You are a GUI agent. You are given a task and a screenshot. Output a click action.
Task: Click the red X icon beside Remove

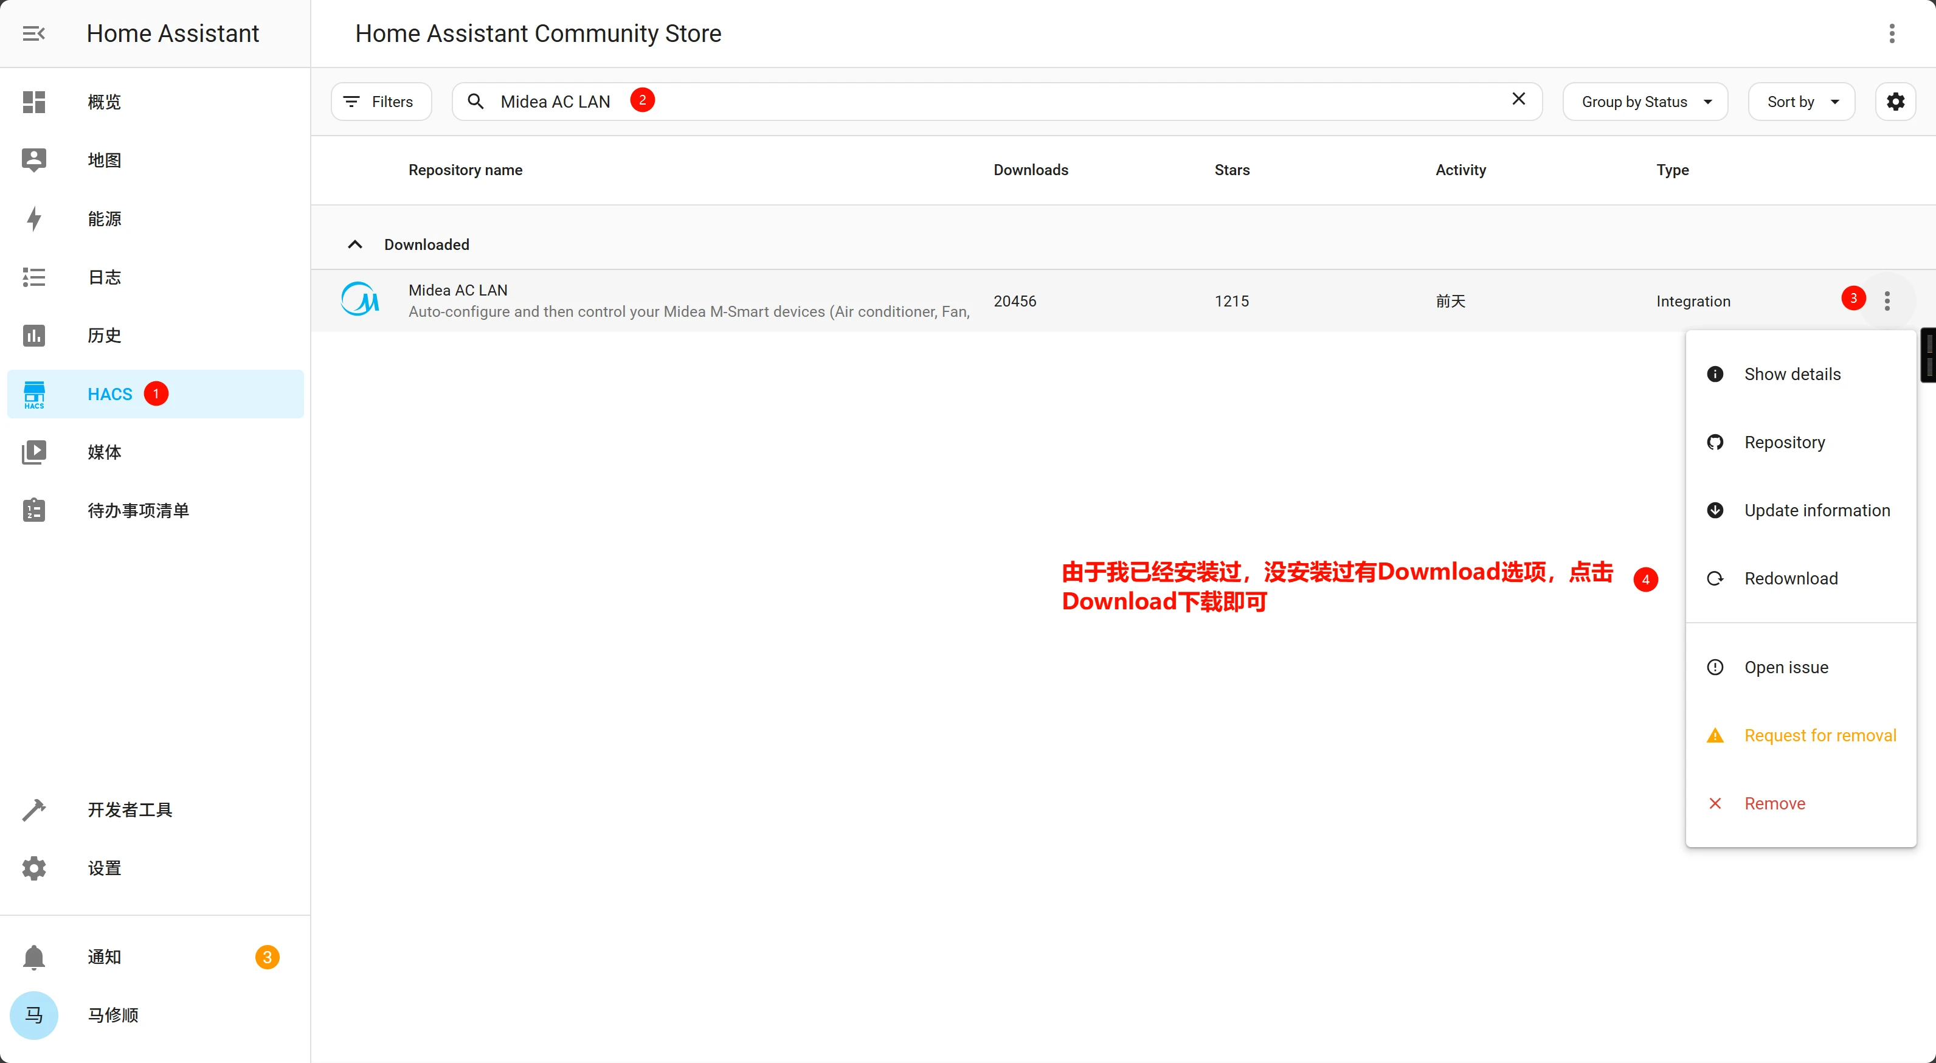[1715, 804]
